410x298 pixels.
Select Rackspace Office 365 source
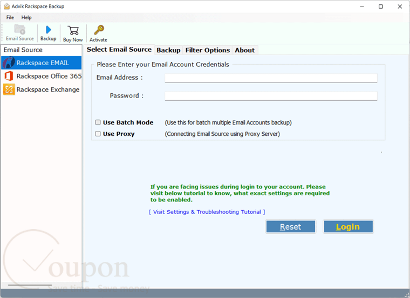[x=42, y=76]
